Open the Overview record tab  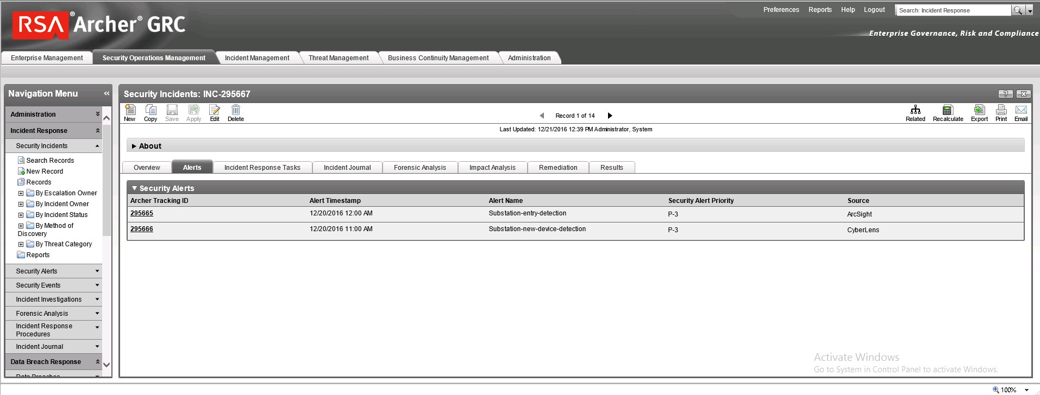(x=147, y=168)
